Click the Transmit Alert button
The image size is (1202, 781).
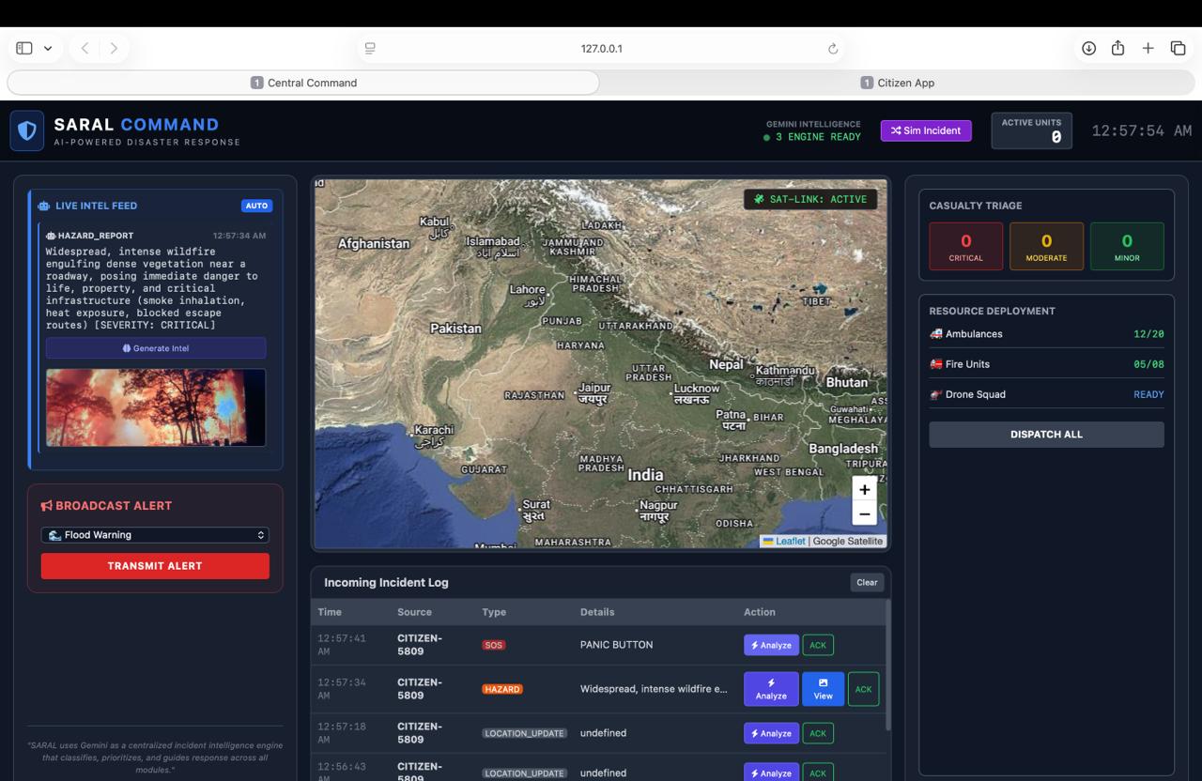[155, 566]
